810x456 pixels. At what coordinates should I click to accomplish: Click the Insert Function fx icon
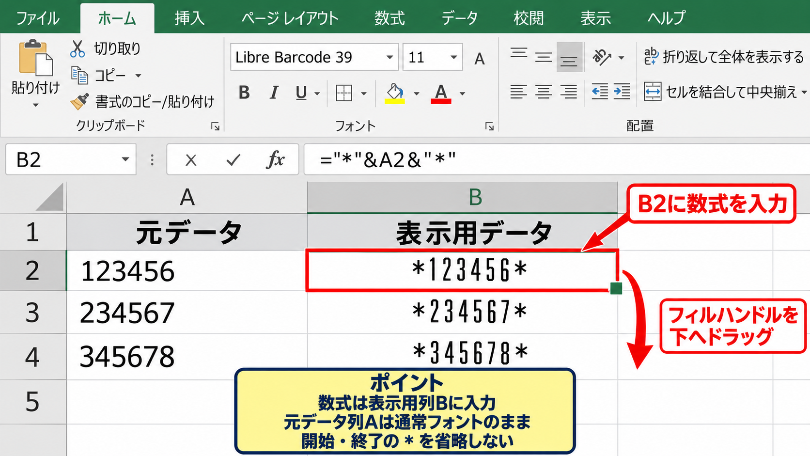pyautogui.click(x=275, y=159)
